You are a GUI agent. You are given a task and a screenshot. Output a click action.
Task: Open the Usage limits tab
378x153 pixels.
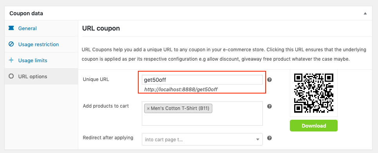pyautogui.click(x=33, y=61)
